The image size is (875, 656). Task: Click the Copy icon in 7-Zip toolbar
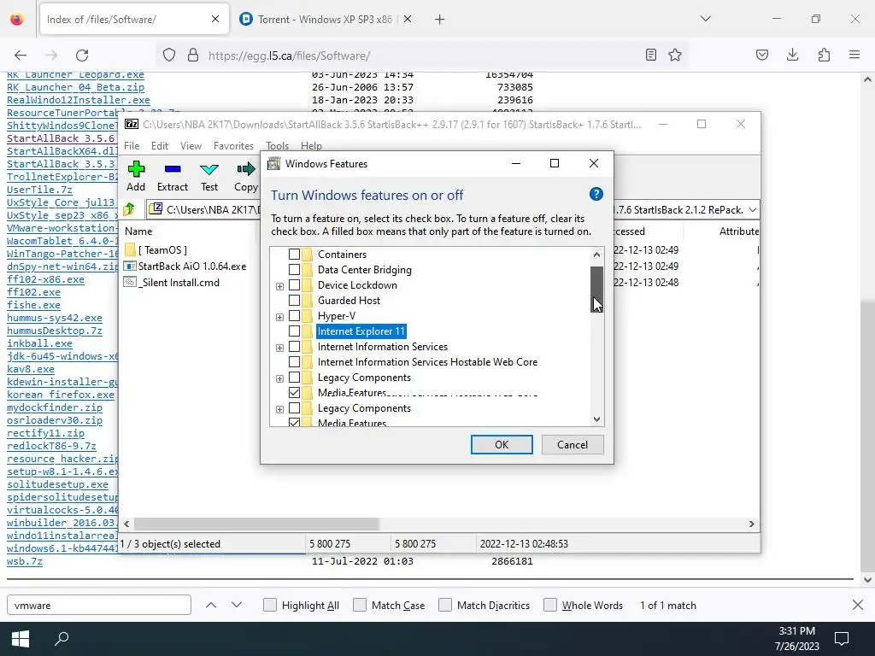pyautogui.click(x=245, y=176)
